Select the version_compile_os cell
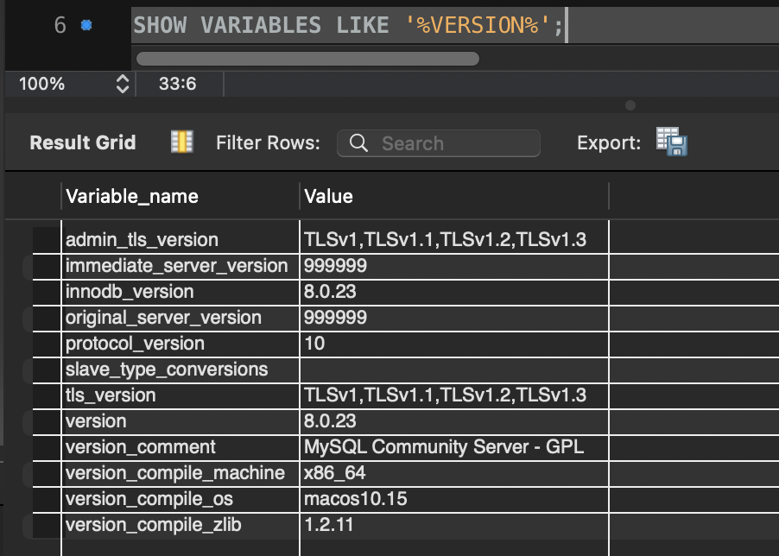Viewport: 779px width, 556px height. pos(180,499)
